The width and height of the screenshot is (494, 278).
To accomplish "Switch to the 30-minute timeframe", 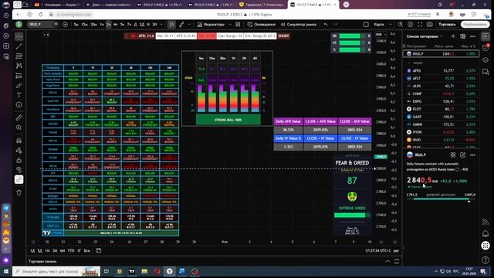I will pos(93,24).
